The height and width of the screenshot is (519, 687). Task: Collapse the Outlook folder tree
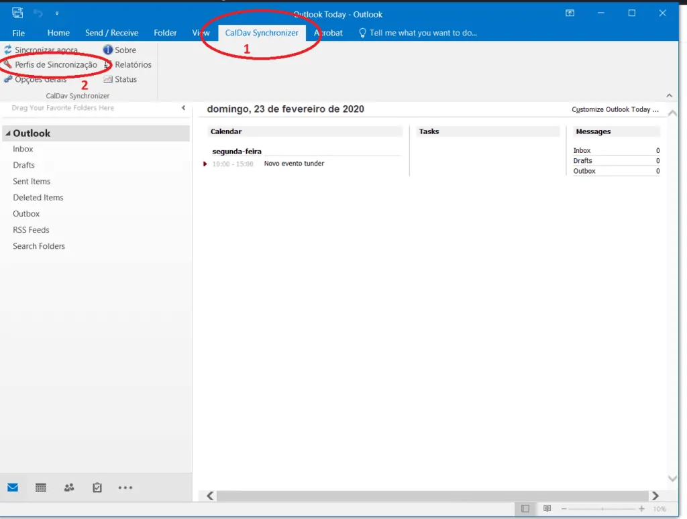click(x=8, y=133)
